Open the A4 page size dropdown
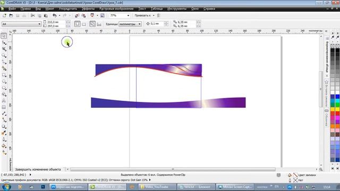340x191 pixels. coord(39,24)
